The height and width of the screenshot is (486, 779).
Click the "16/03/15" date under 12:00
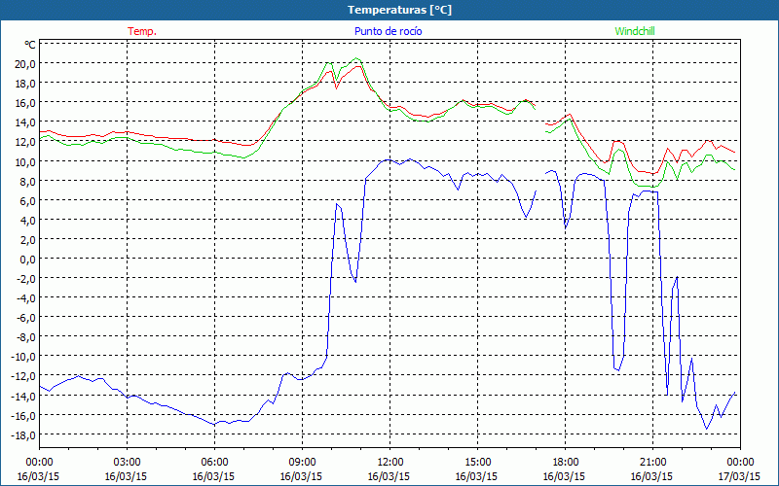[389, 476]
